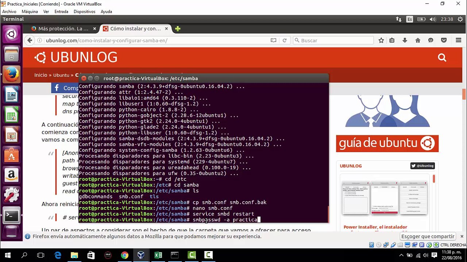Dismiss the Firefox data notification bar
This screenshot has height=262, width=467.
tap(462, 237)
